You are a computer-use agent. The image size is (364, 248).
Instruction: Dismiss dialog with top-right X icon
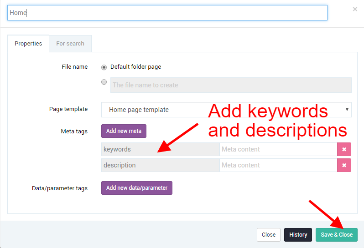pyautogui.click(x=355, y=9)
